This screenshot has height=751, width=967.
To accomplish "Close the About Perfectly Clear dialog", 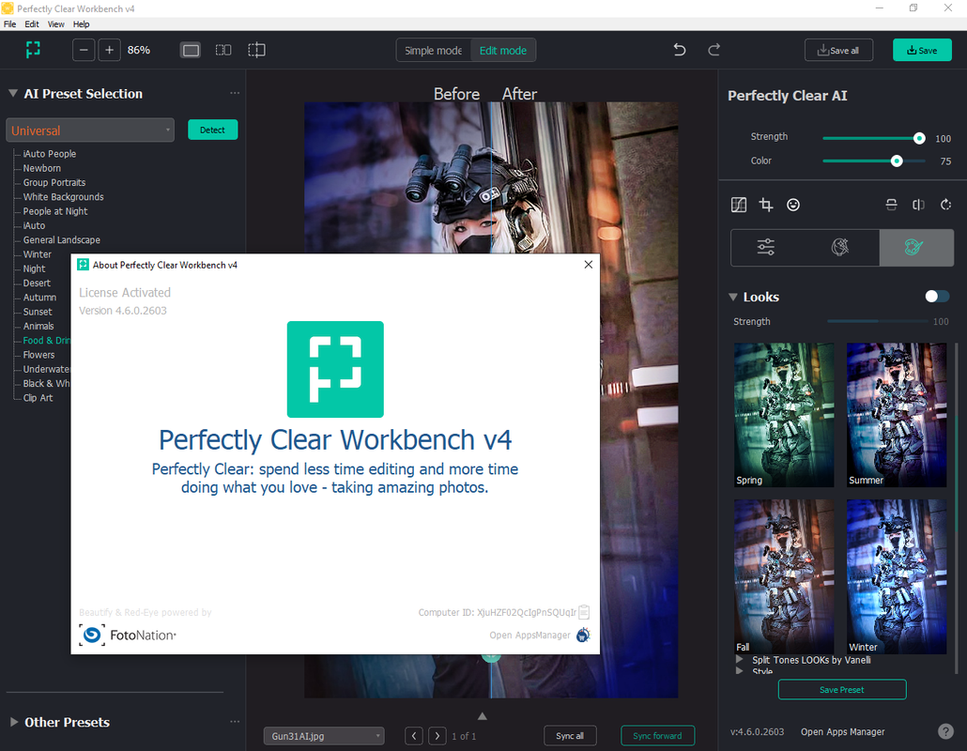I will click(x=589, y=265).
